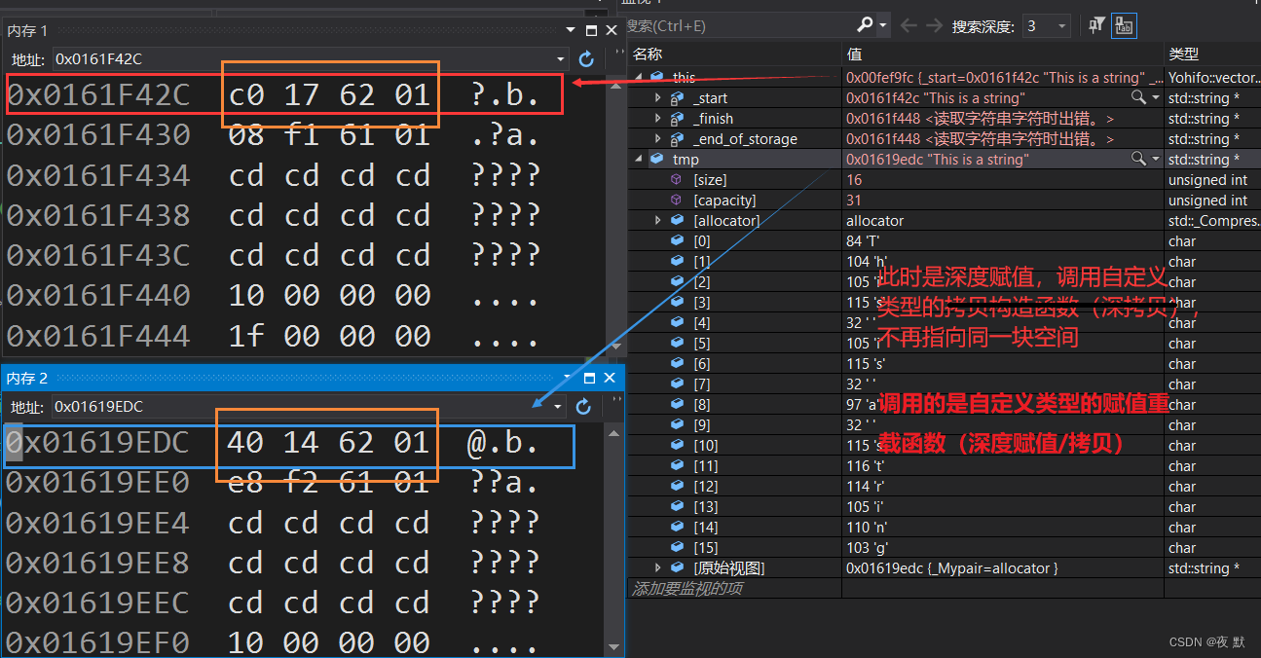Close the 内存 1 panel
The height and width of the screenshot is (658, 1261).
tap(612, 31)
